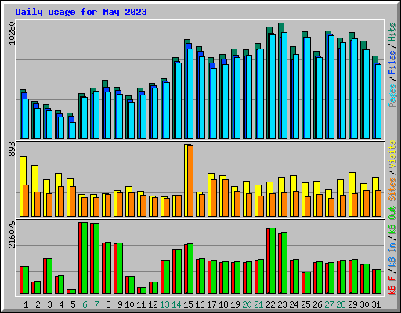This screenshot has width=401, height=313.
Task: Click day label 31 on the x-axis
Action: pyautogui.click(x=376, y=304)
